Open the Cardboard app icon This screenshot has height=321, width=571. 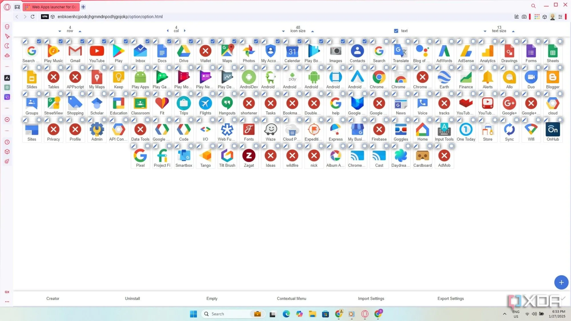coord(422,156)
